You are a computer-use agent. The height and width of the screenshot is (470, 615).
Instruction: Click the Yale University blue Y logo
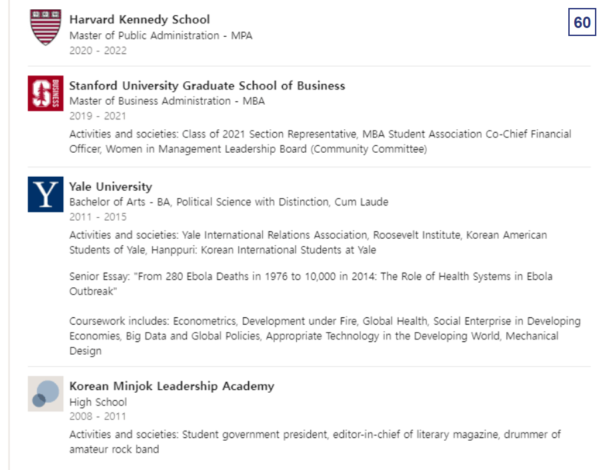coord(45,194)
